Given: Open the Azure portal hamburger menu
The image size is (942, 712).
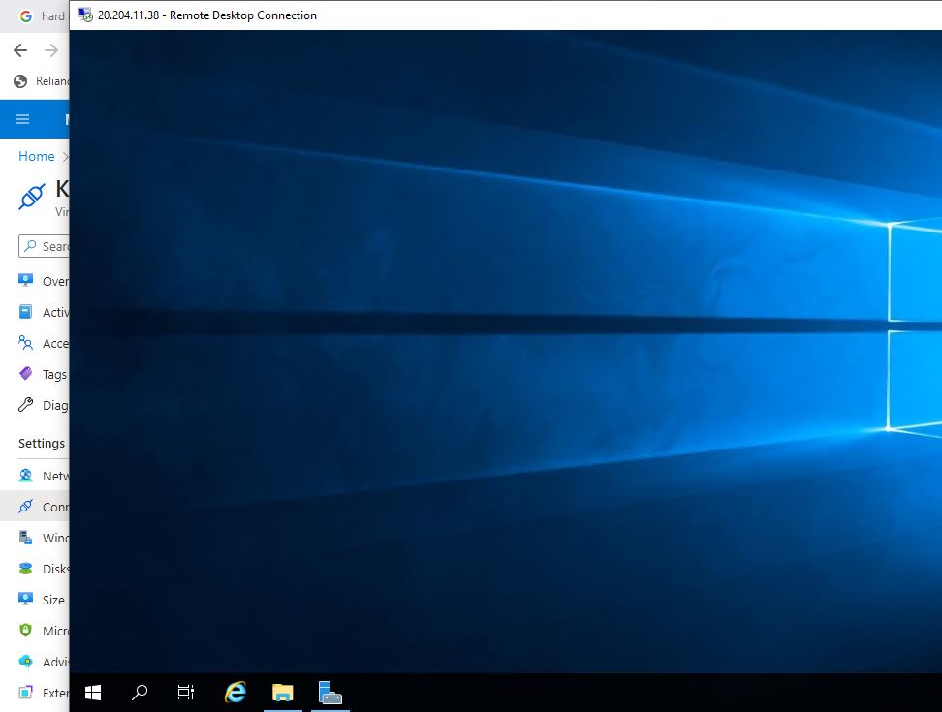Looking at the screenshot, I should [22, 119].
